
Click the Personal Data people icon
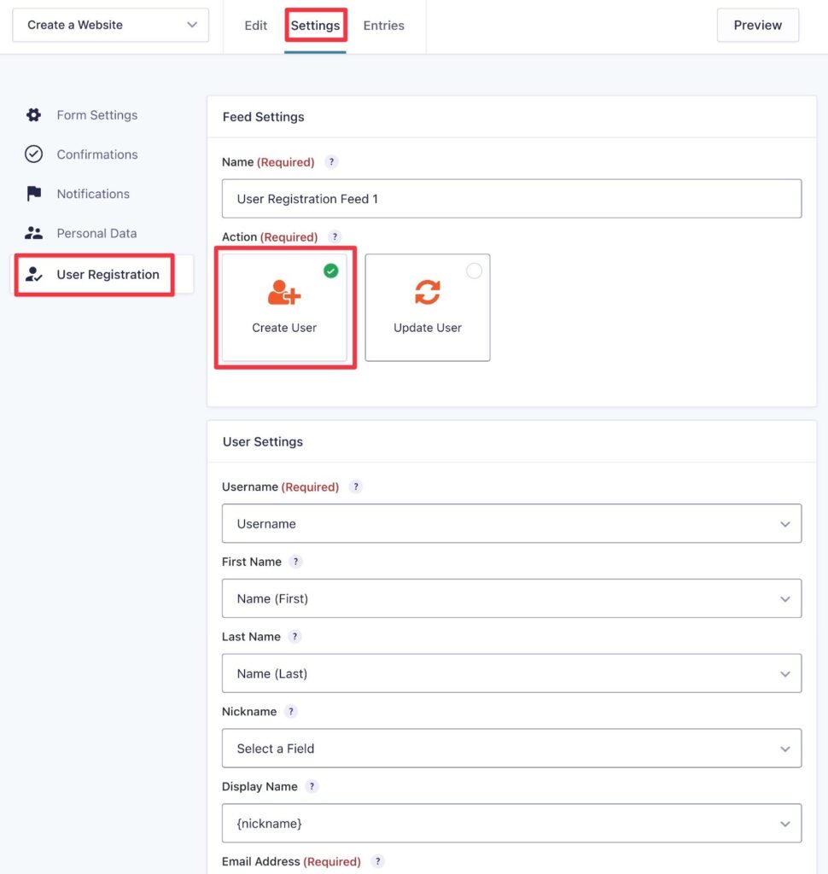(34, 233)
